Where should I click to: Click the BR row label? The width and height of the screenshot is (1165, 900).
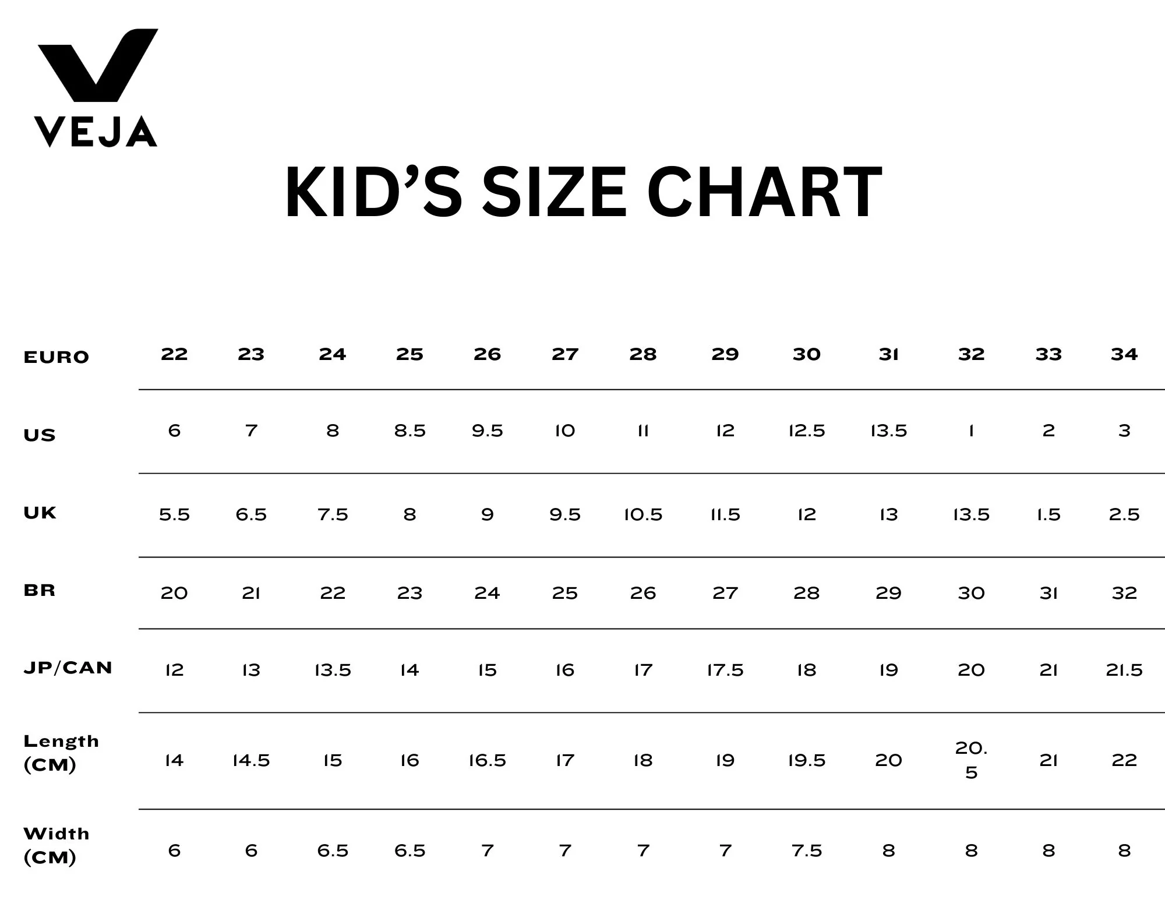pos(40,590)
